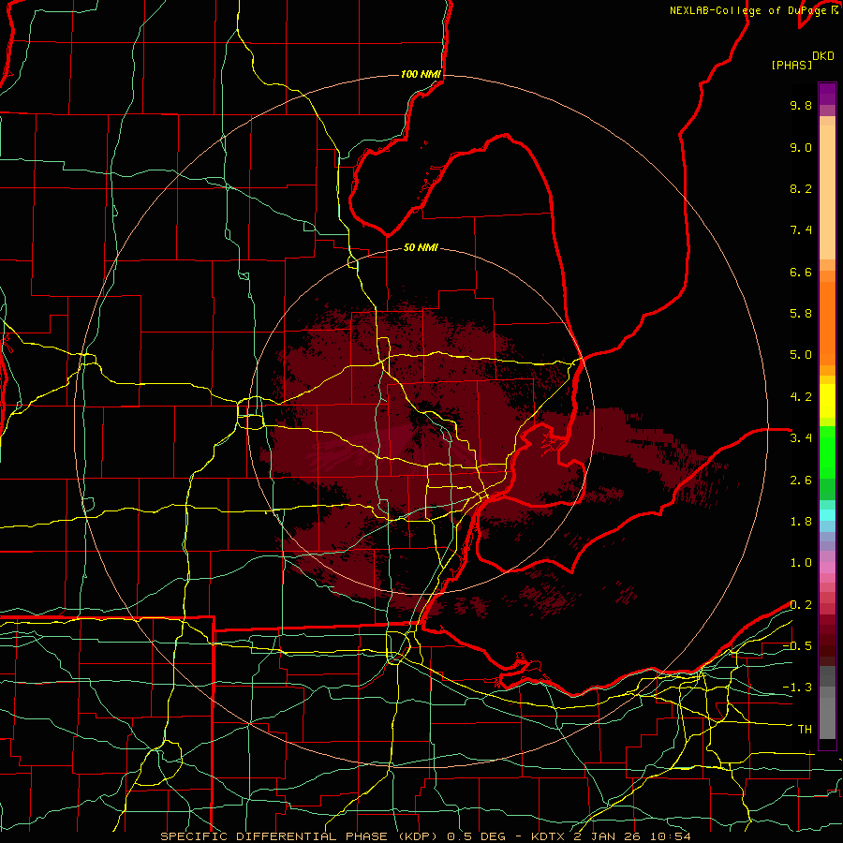The height and width of the screenshot is (843, 843).
Task: Click the 5.8 scale value
Action: (x=801, y=314)
